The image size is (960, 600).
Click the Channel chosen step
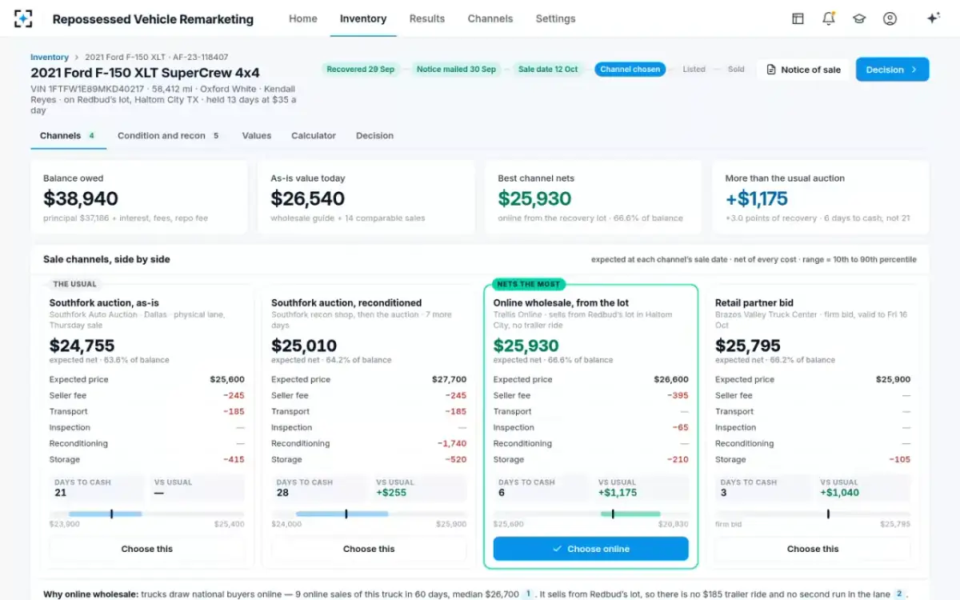[630, 70]
